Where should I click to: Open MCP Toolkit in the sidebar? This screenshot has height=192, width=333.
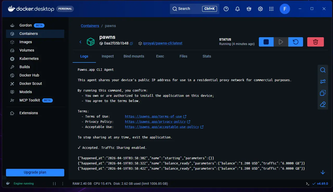click(x=35, y=100)
